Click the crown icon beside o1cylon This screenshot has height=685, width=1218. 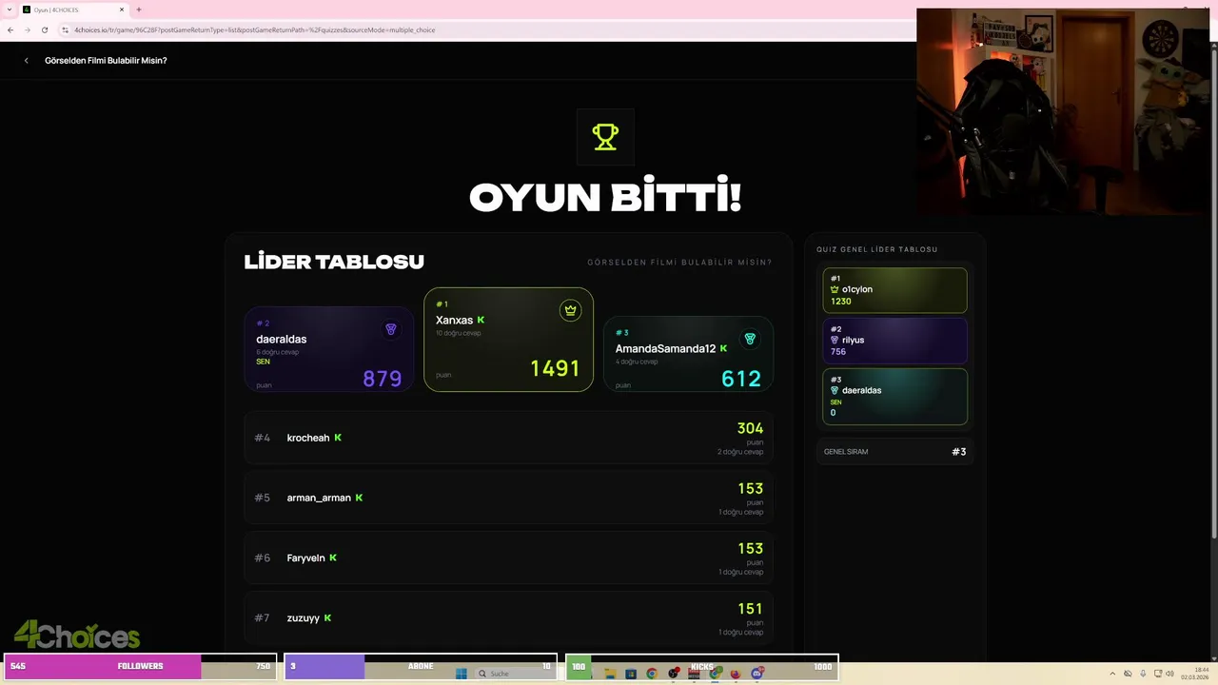click(x=835, y=289)
